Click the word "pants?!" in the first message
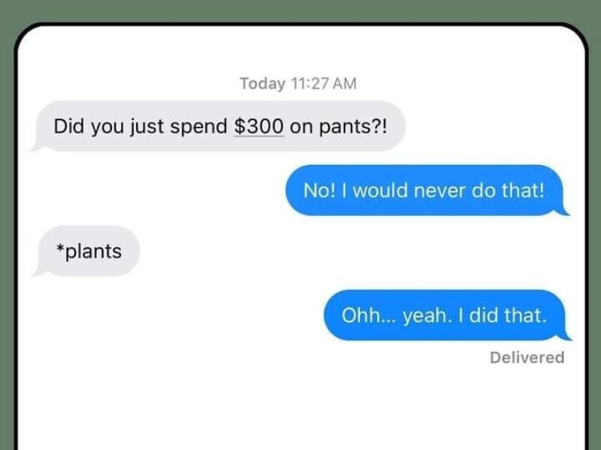The height and width of the screenshot is (450, 601). tap(353, 127)
